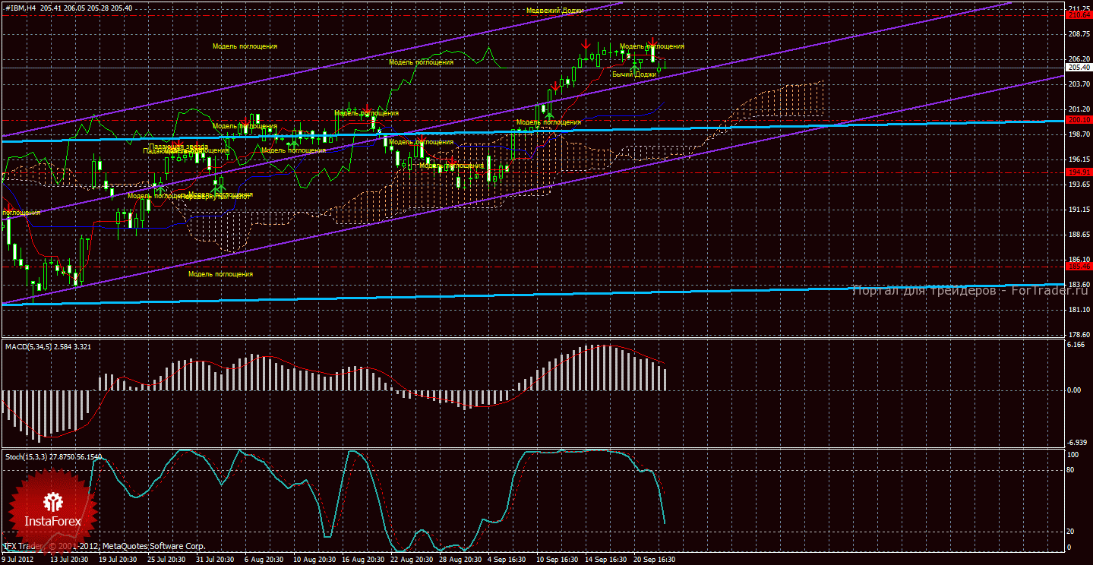Select the Бычий Доджи pattern label
Image resolution: width=1093 pixels, height=565 pixels.
pyautogui.click(x=634, y=74)
